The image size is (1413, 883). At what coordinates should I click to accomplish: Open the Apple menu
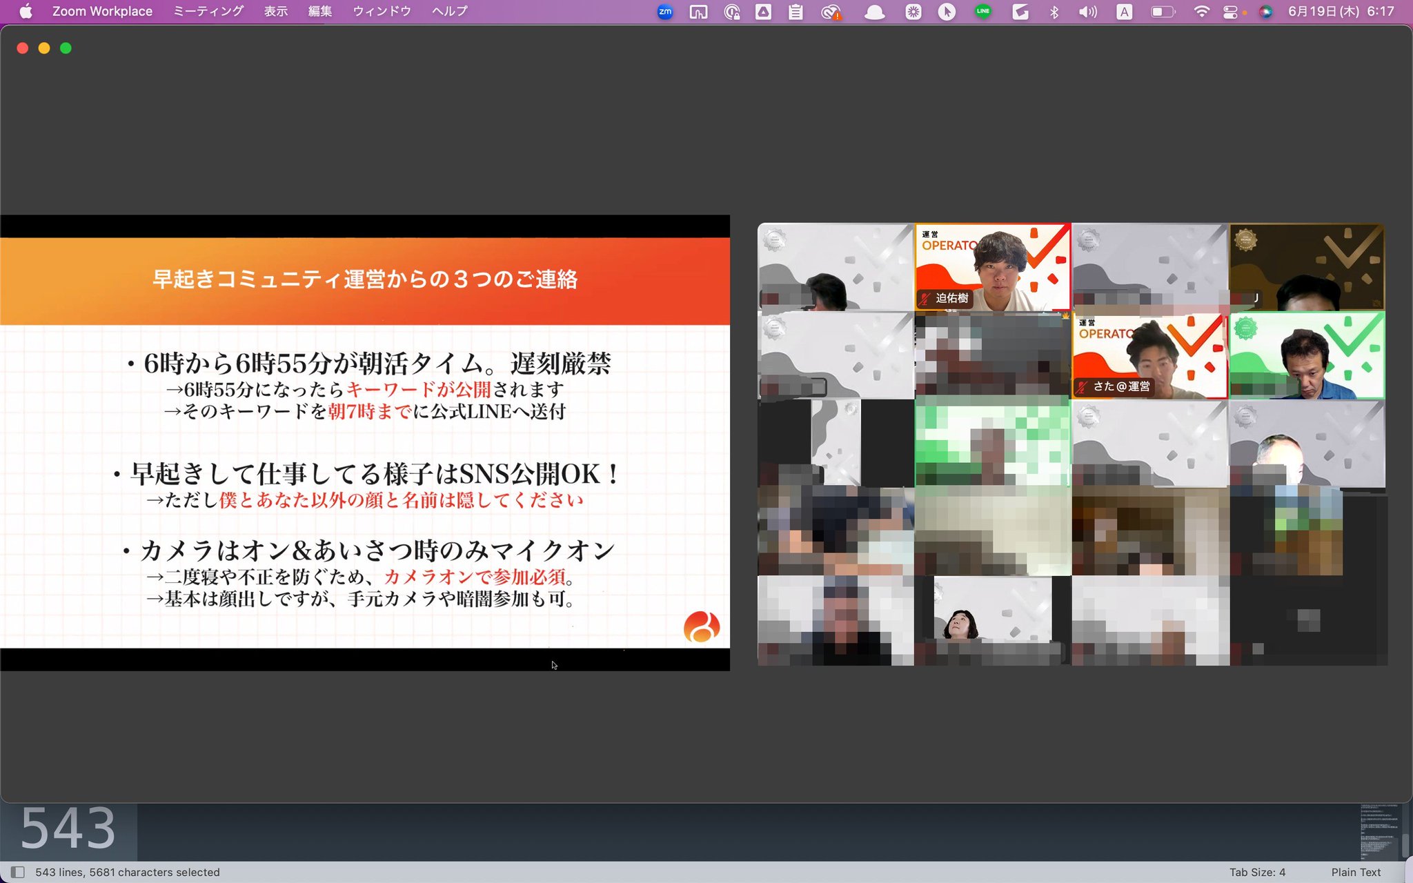coord(26,11)
